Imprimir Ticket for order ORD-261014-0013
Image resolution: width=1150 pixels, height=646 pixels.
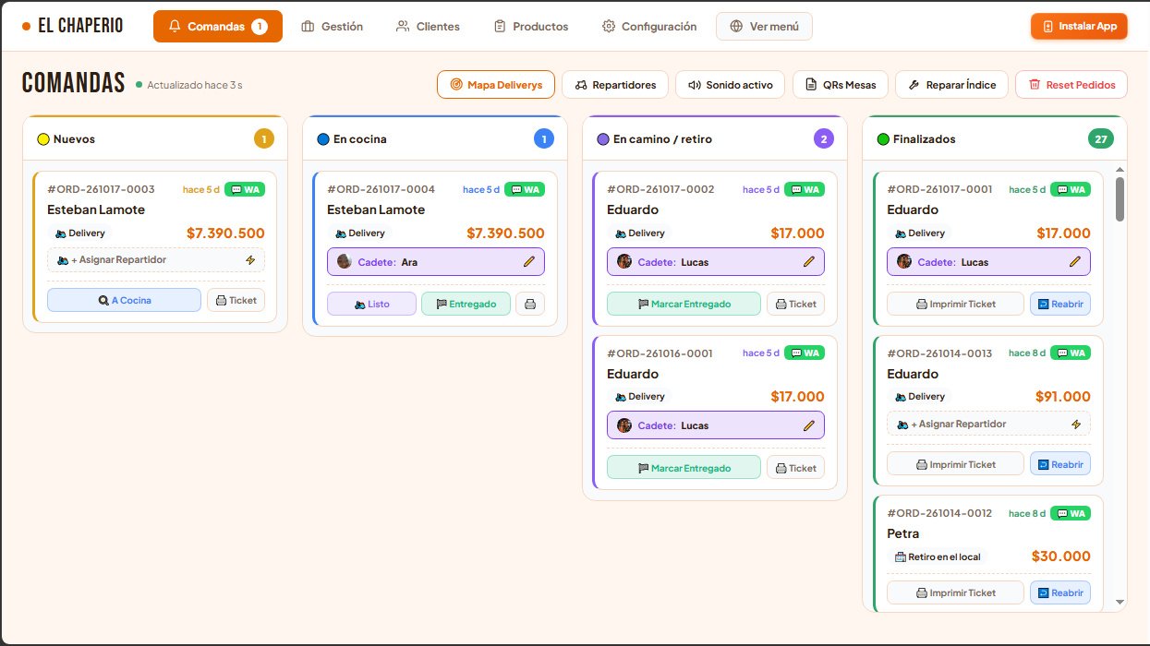(x=955, y=464)
